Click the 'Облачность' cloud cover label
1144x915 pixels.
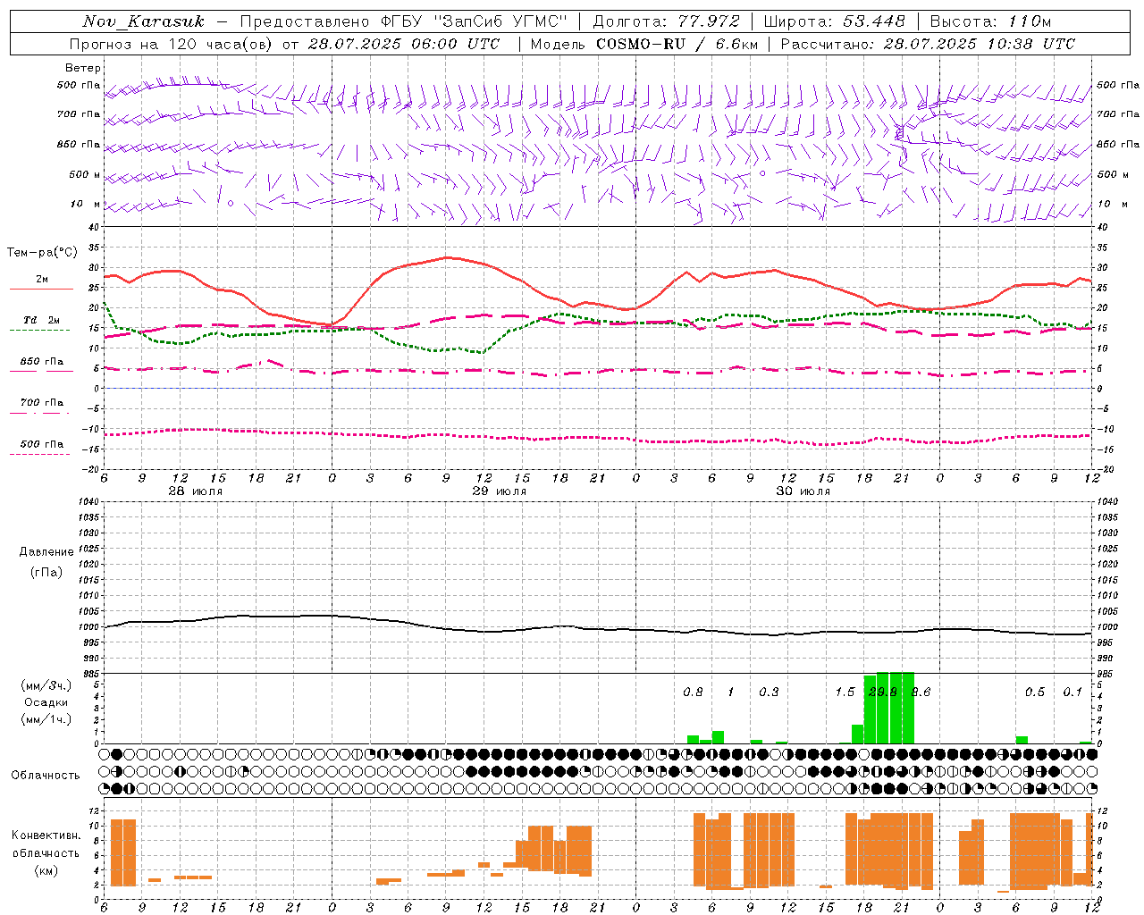(46, 776)
